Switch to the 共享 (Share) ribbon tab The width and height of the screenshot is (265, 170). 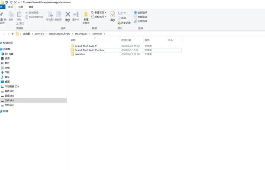pos(21,7)
